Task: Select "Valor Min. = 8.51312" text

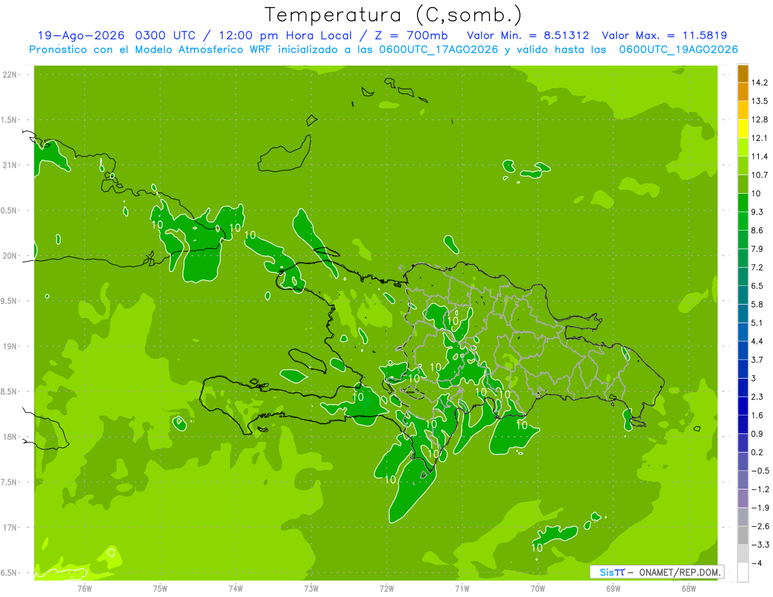Action: pos(528,35)
